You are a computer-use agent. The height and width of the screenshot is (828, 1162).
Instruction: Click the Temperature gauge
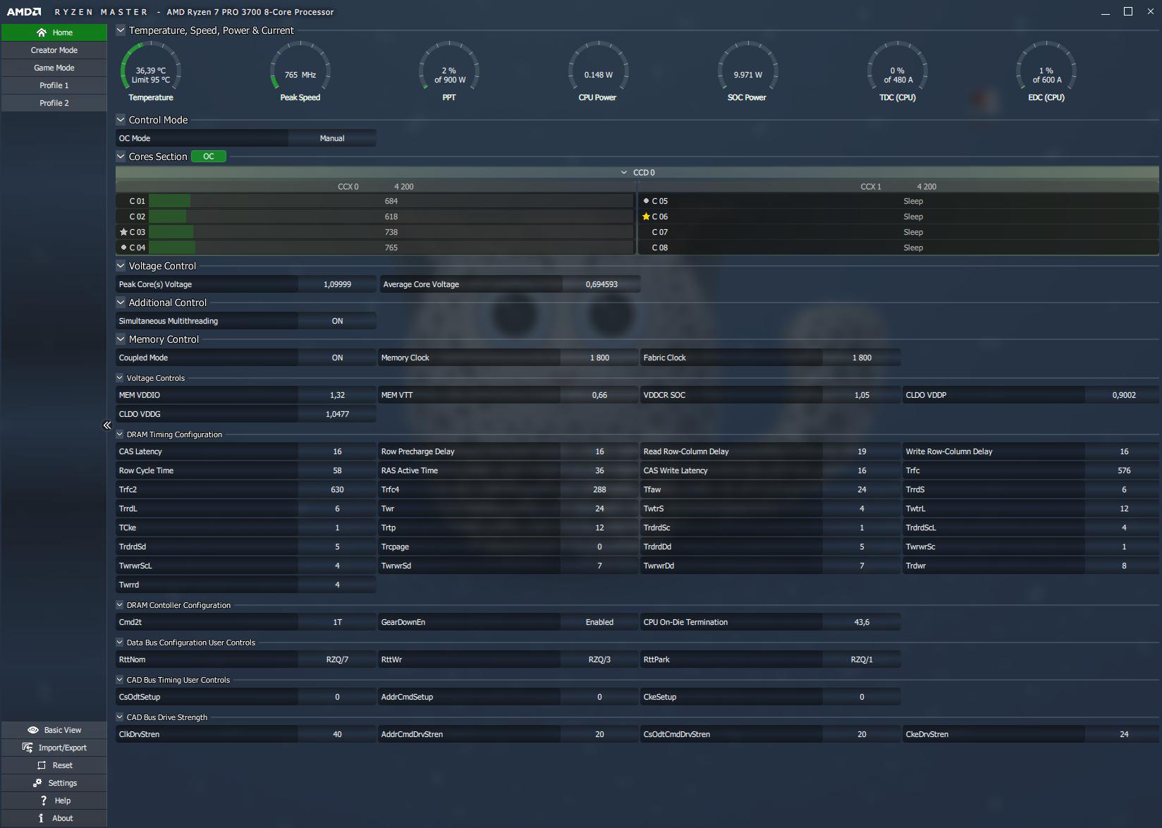tap(151, 71)
